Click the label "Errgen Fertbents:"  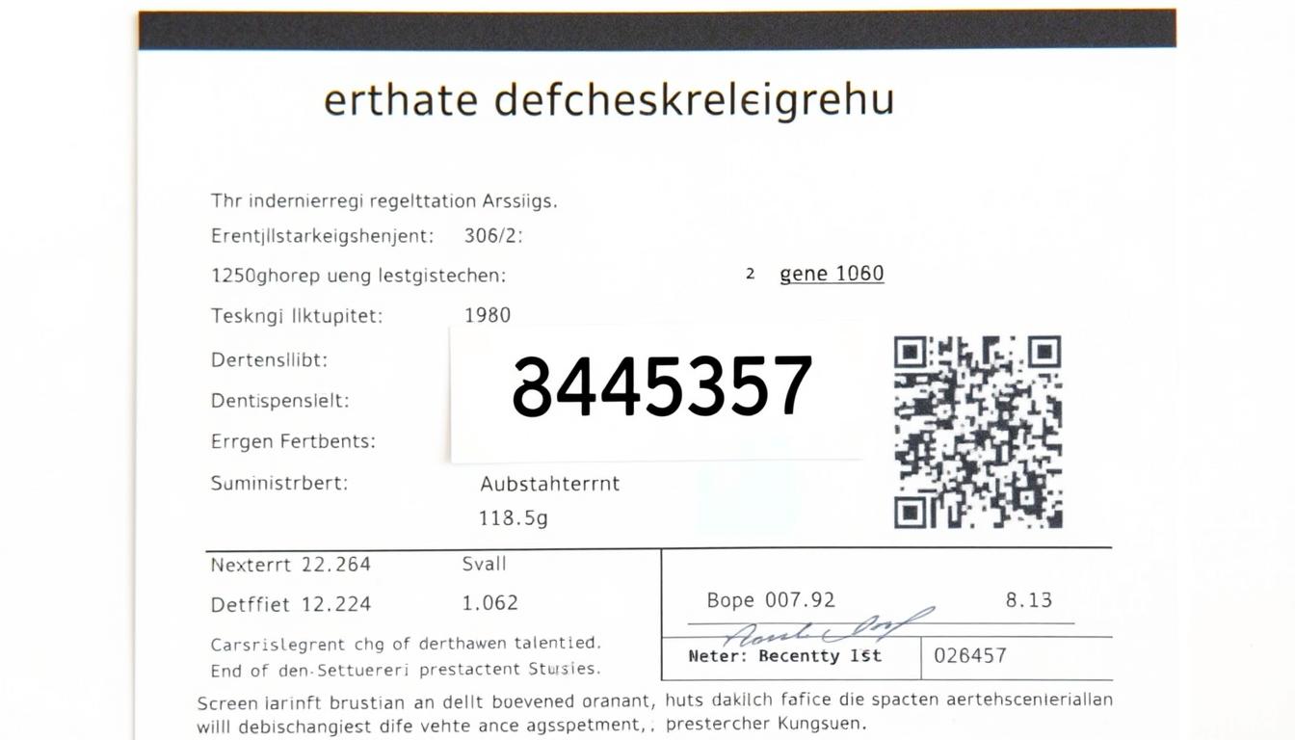point(293,441)
